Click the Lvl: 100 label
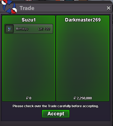This screenshot has height=126, width=113. click(x=44, y=29)
